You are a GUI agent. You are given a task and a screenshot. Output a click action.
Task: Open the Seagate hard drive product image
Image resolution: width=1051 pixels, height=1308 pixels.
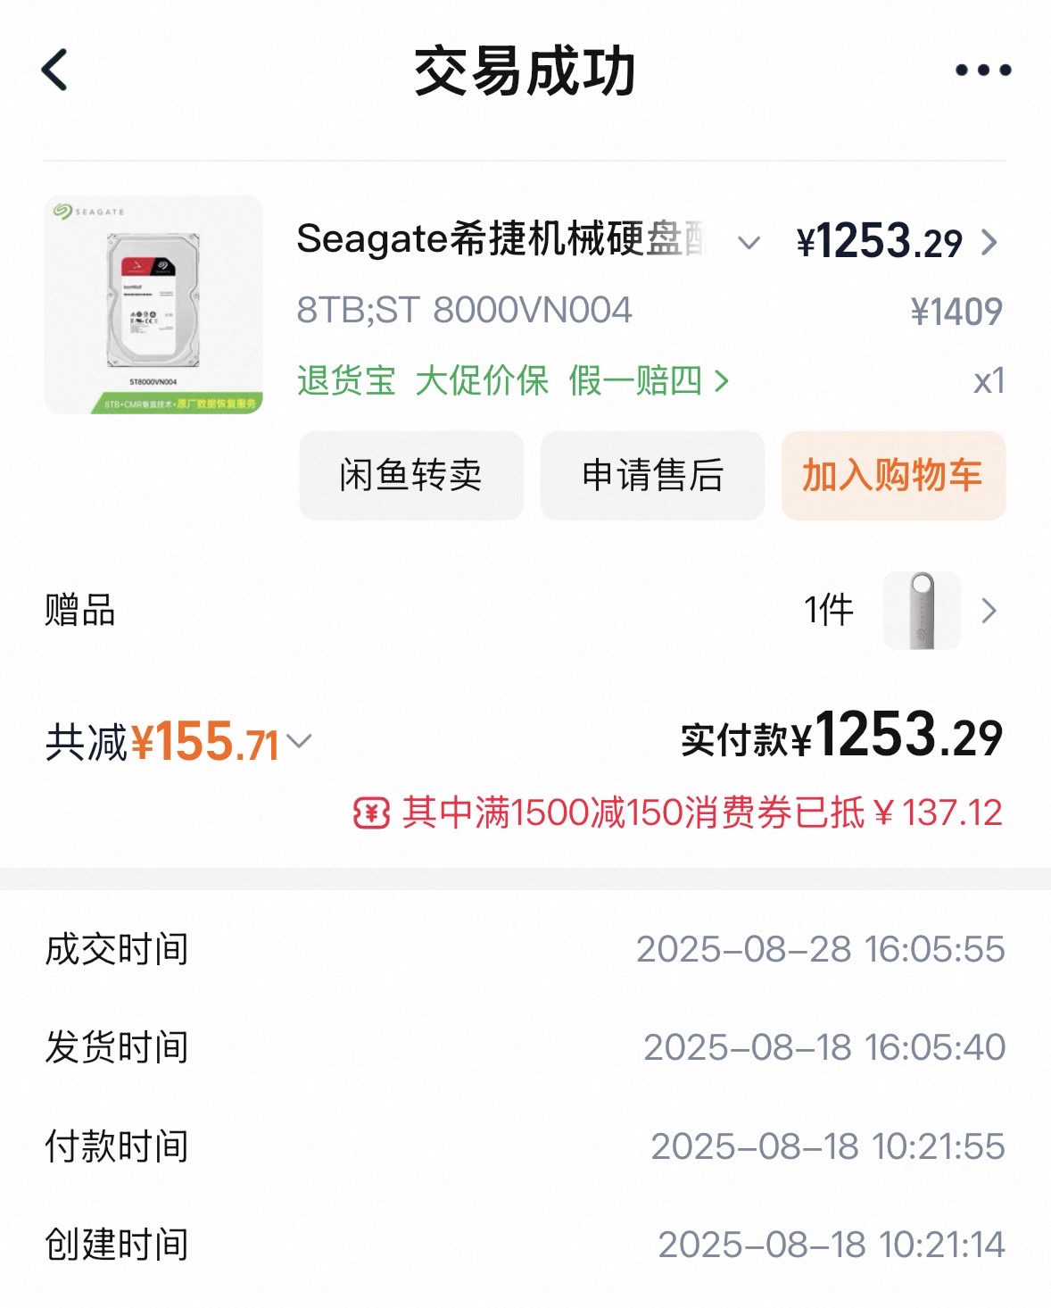click(153, 305)
